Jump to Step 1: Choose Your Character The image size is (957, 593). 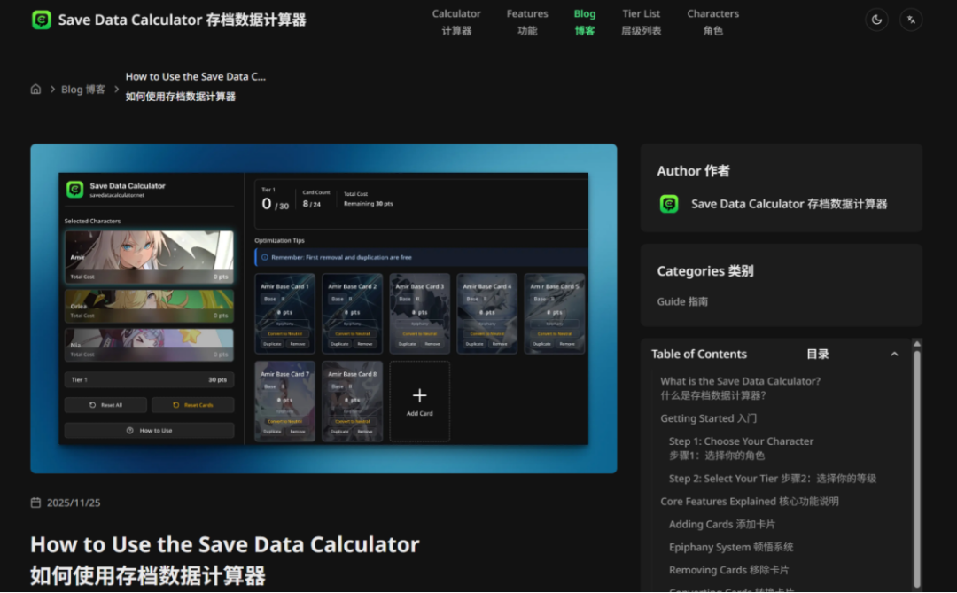tap(741, 448)
